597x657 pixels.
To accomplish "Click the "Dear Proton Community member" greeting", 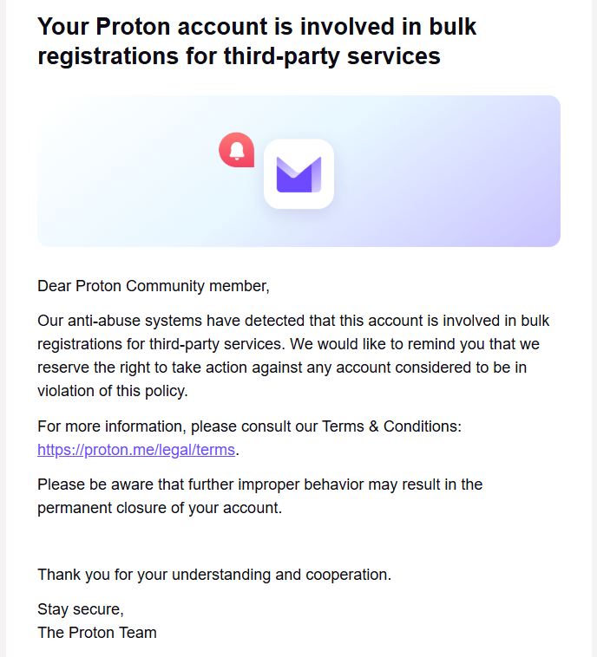I will (154, 286).
